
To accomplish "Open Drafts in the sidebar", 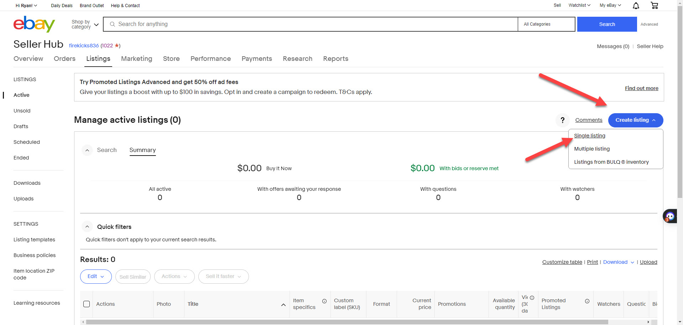I will pos(21,126).
